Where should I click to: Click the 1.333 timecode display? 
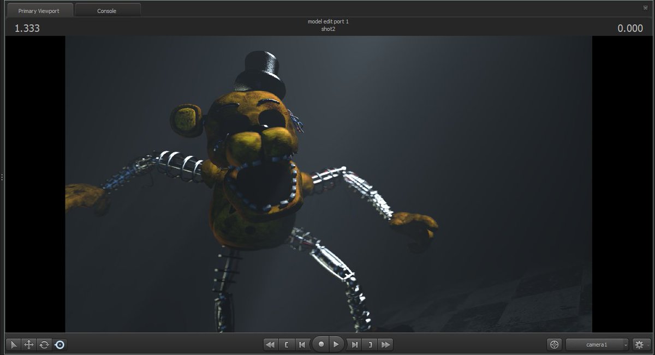(28, 28)
